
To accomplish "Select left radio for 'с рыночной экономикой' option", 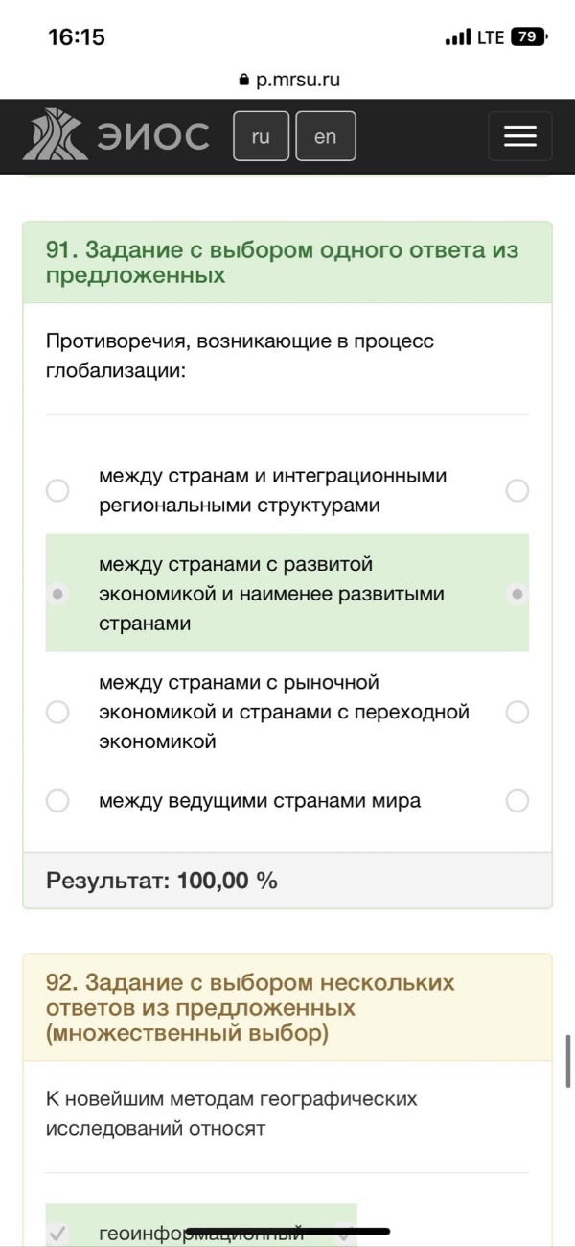I will pyautogui.click(x=57, y=712).
